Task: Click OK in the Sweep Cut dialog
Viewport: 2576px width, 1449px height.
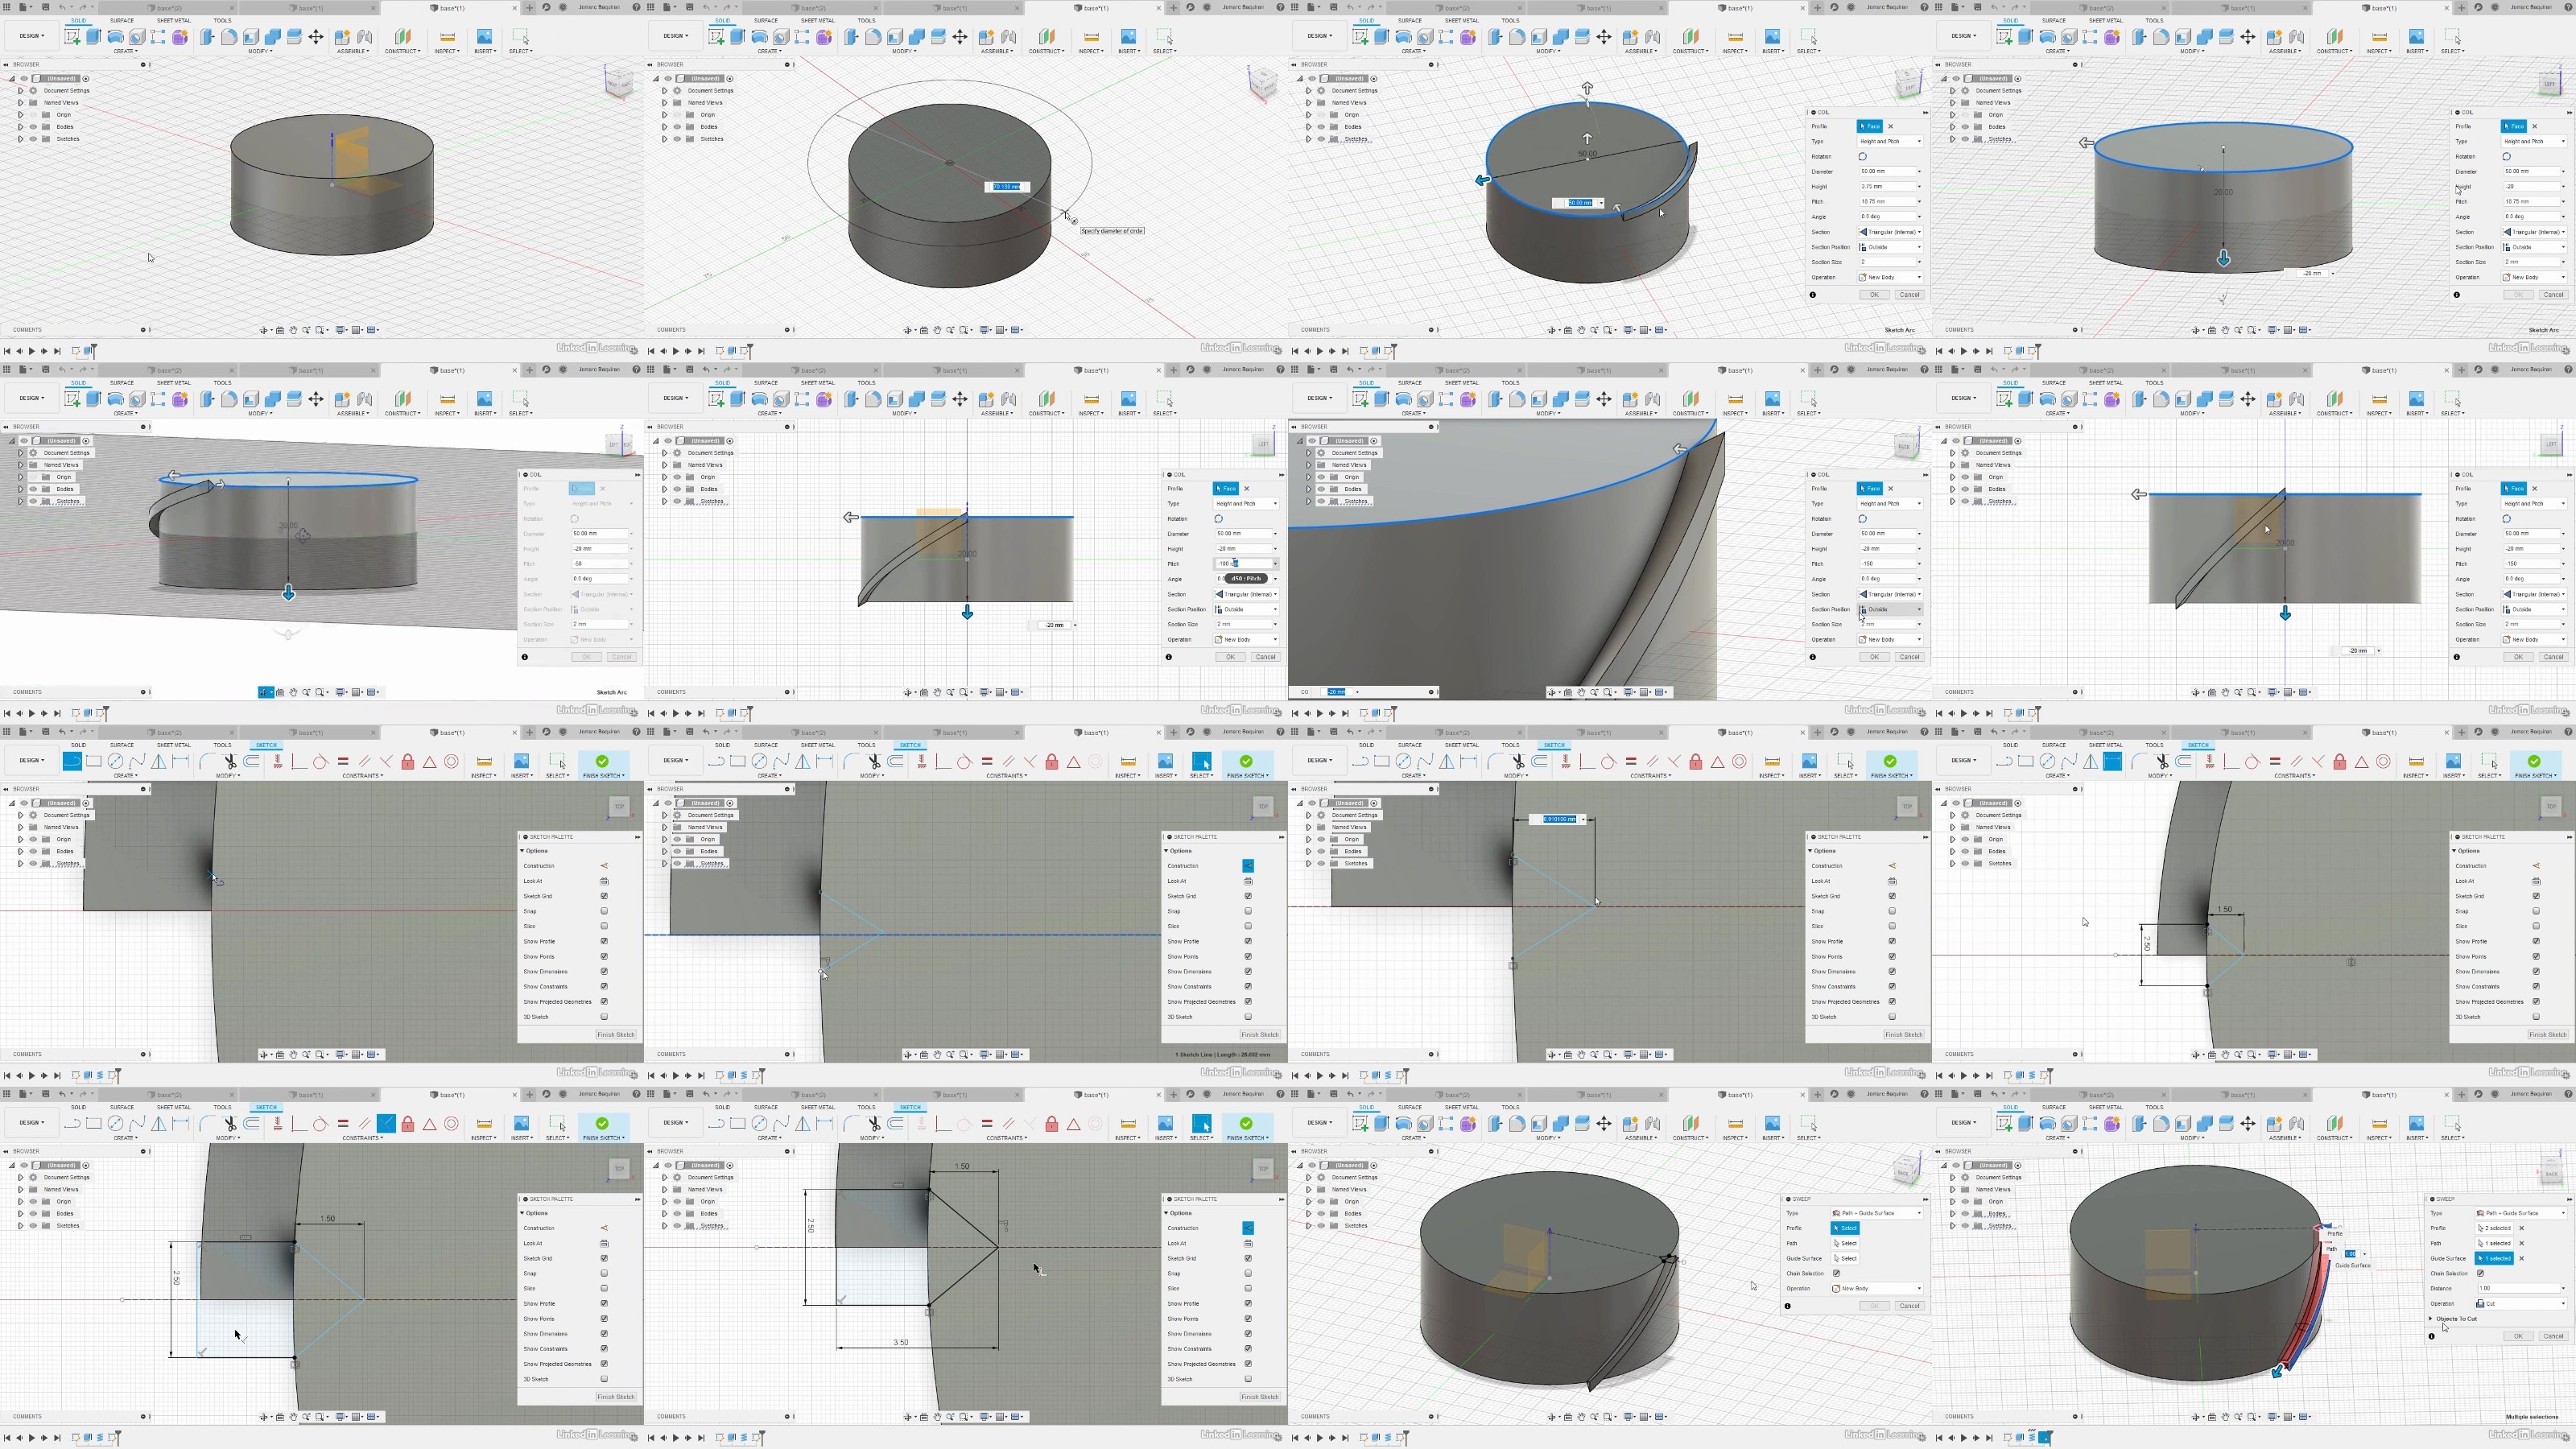Action: 2517,1336
